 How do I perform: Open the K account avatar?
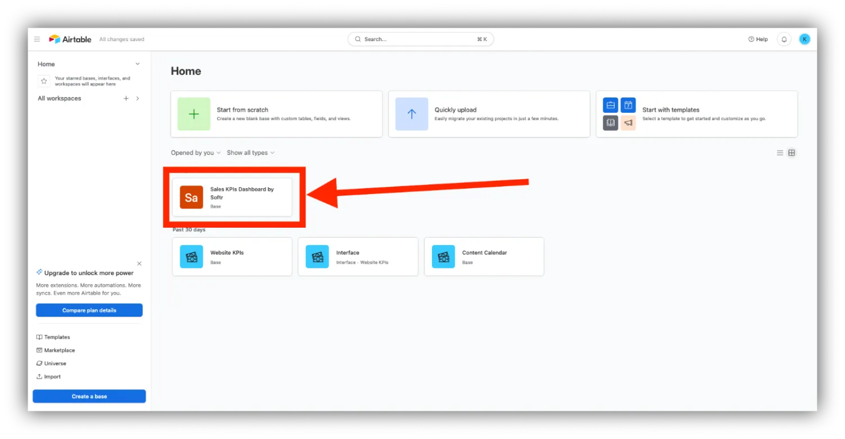[805, 39]
